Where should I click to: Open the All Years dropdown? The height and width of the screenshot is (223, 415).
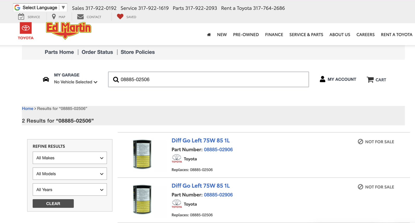[x=70, y=190]
